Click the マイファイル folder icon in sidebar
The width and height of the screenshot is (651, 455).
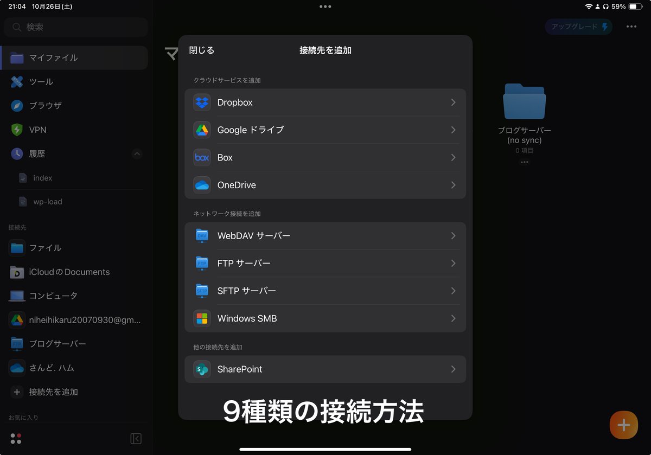17,58
